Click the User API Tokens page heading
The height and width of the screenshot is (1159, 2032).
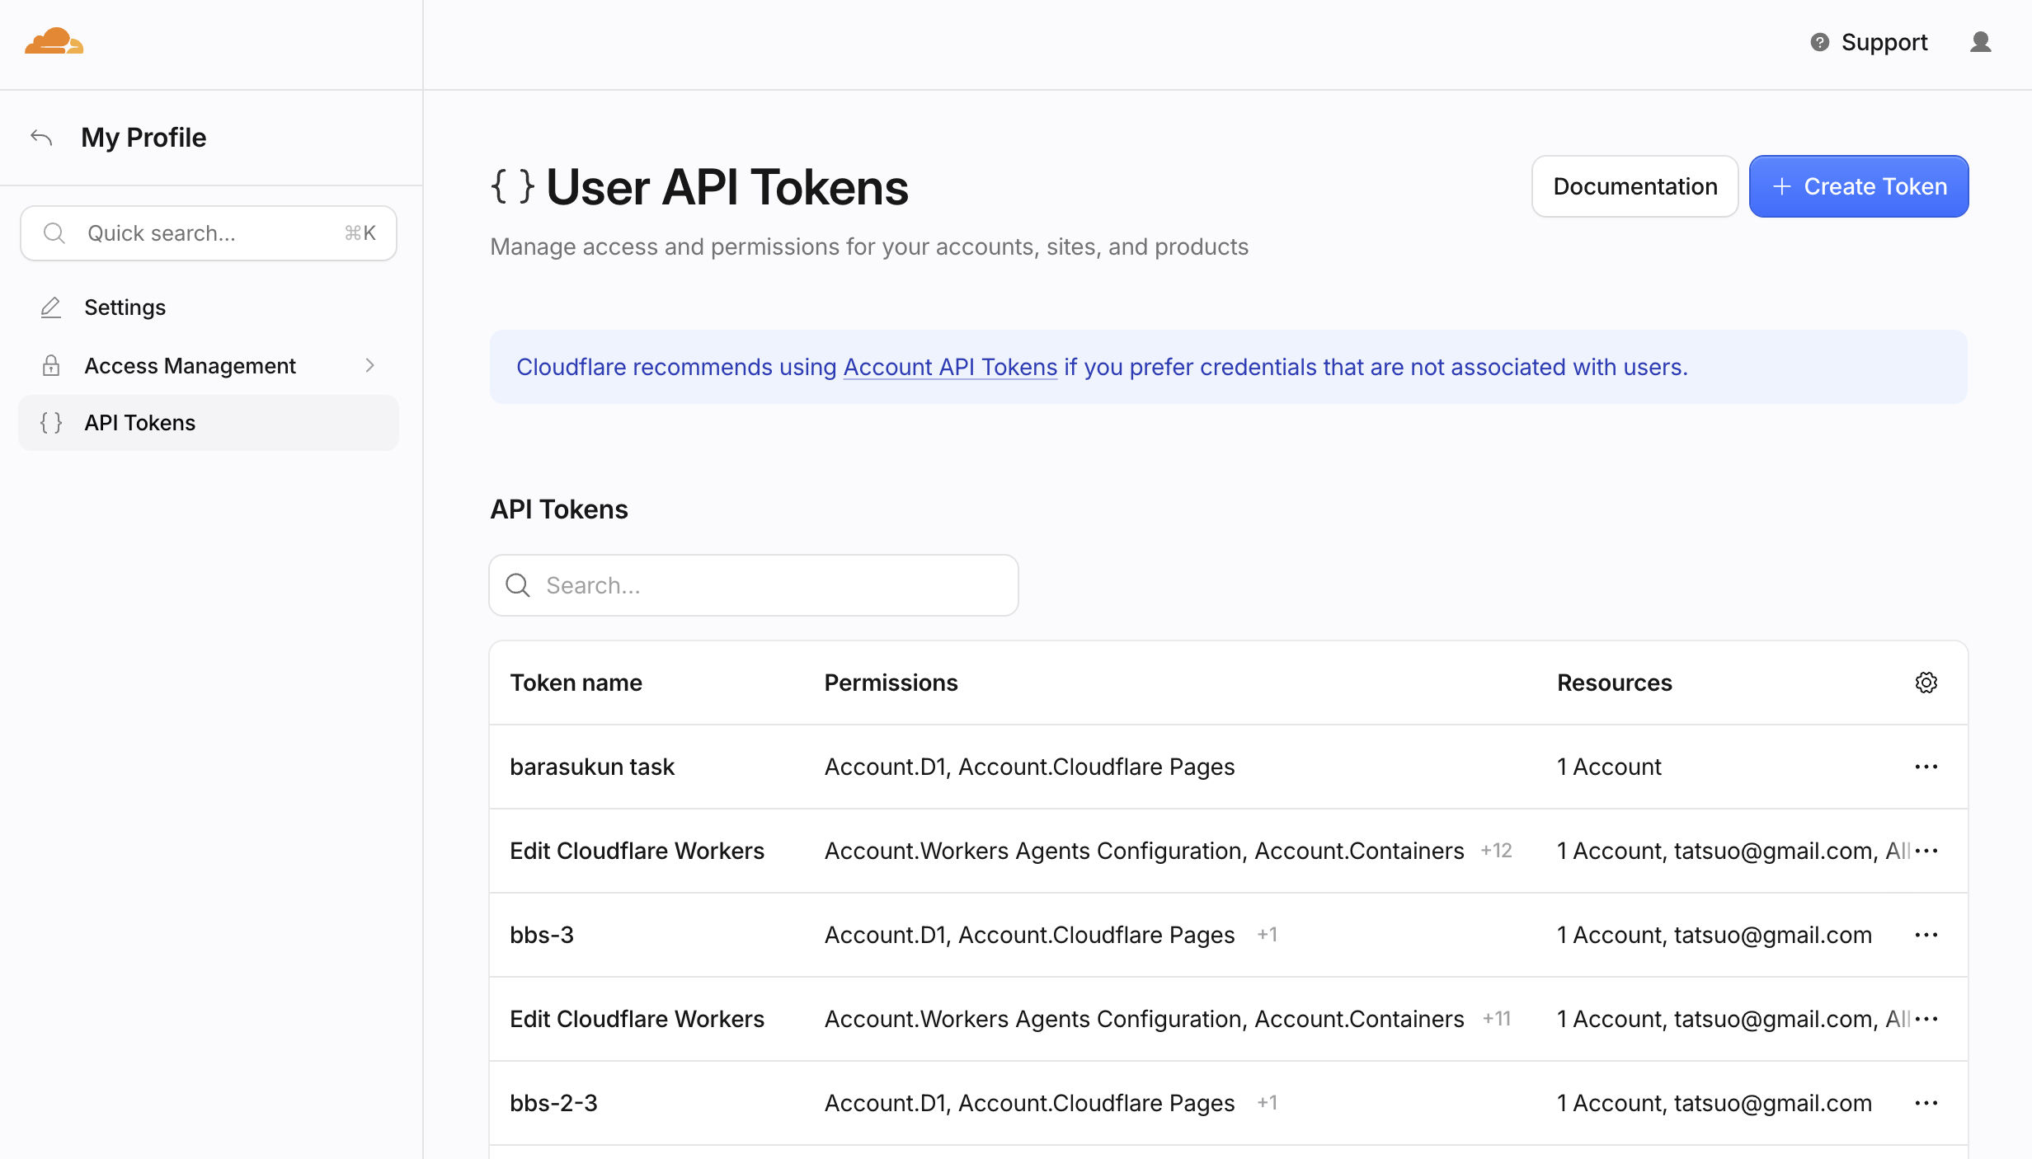point(727,187)
